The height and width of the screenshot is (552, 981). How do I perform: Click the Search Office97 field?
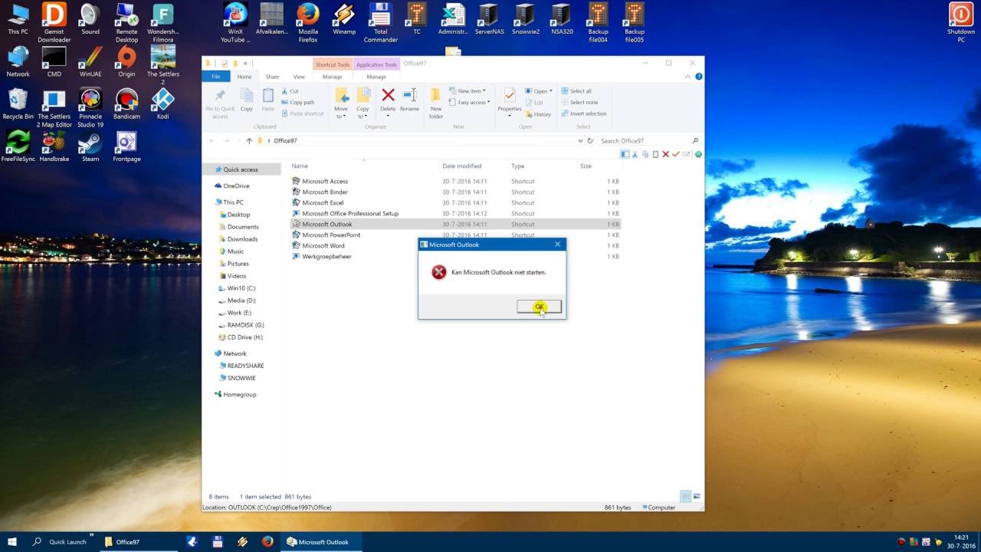coord(648,141)
